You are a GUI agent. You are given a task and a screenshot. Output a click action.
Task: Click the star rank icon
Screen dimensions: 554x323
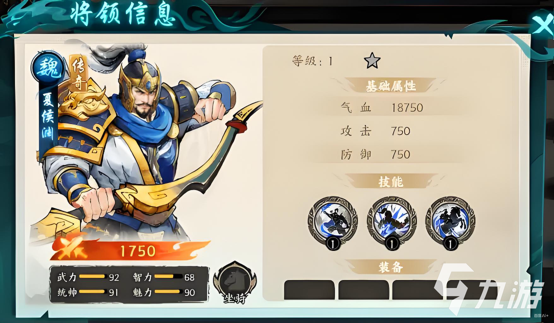click(372, 60)
